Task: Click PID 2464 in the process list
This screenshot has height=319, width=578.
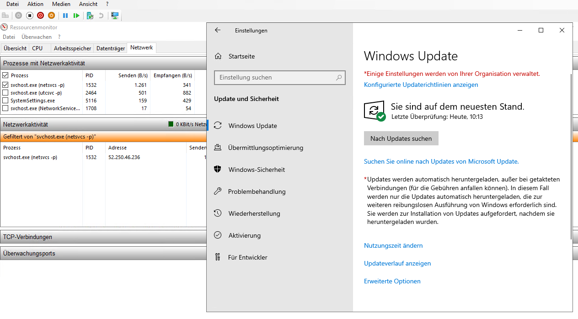Action: 91,93
